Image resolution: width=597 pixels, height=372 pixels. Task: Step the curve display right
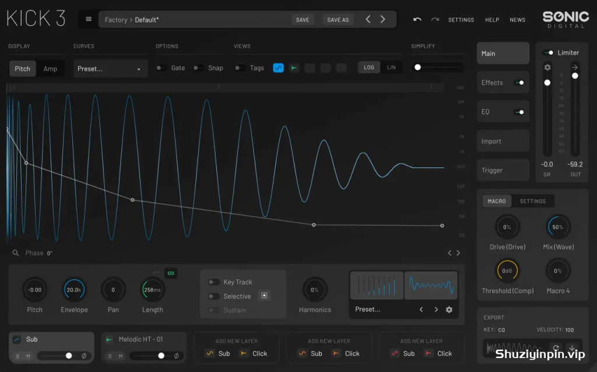tap(458, 253)
